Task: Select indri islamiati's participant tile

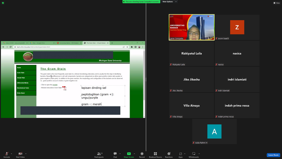Action: (237, 79)
